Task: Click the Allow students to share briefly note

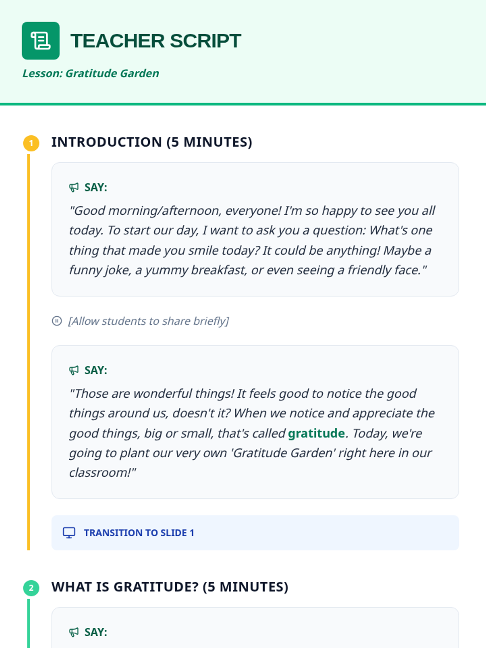Action: click(148, 321)
